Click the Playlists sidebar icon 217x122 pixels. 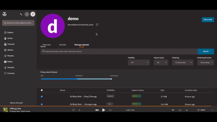pyautogui.click(x=5, y=56)
